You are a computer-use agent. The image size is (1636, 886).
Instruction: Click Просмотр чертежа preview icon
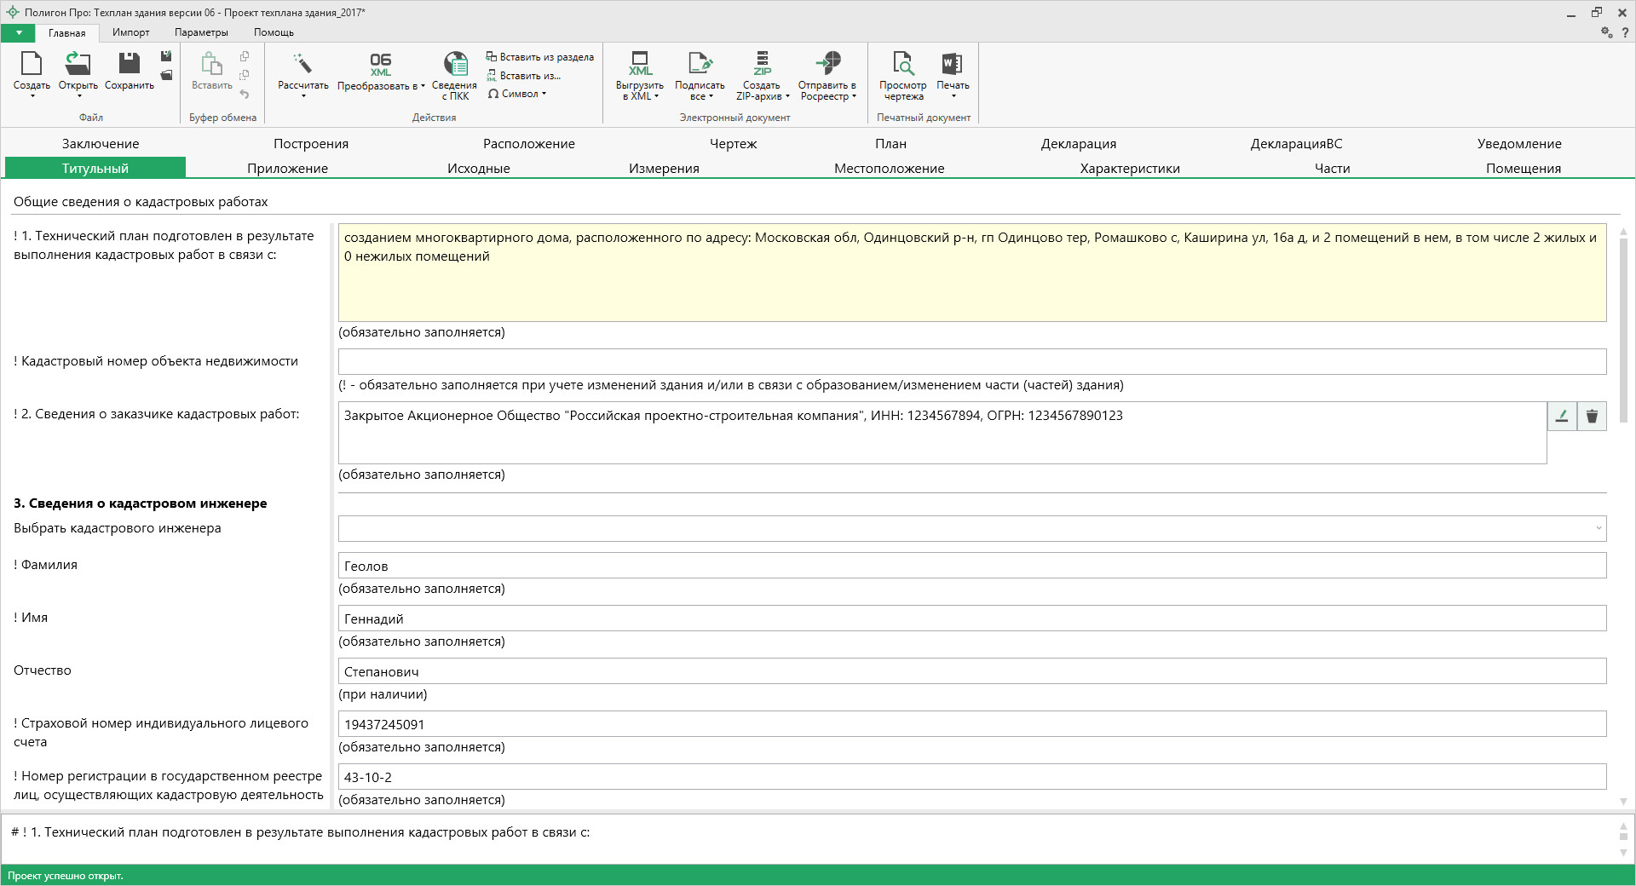[902, 65]
